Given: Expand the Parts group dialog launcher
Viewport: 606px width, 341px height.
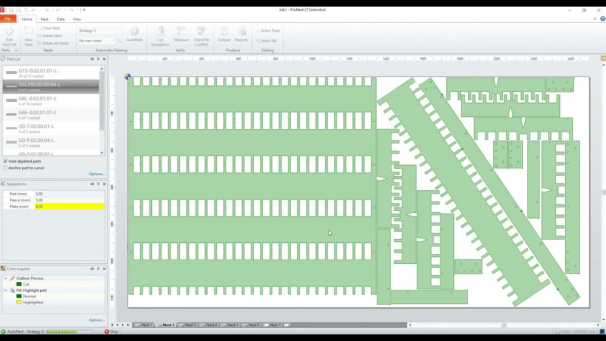Looking at the screenshot, I should pyautogui.click(x=17, y=50).
